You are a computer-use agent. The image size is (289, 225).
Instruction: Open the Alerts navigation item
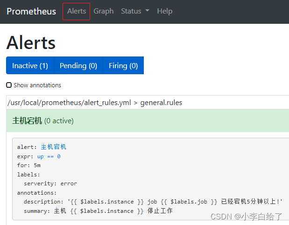[77, 11]
